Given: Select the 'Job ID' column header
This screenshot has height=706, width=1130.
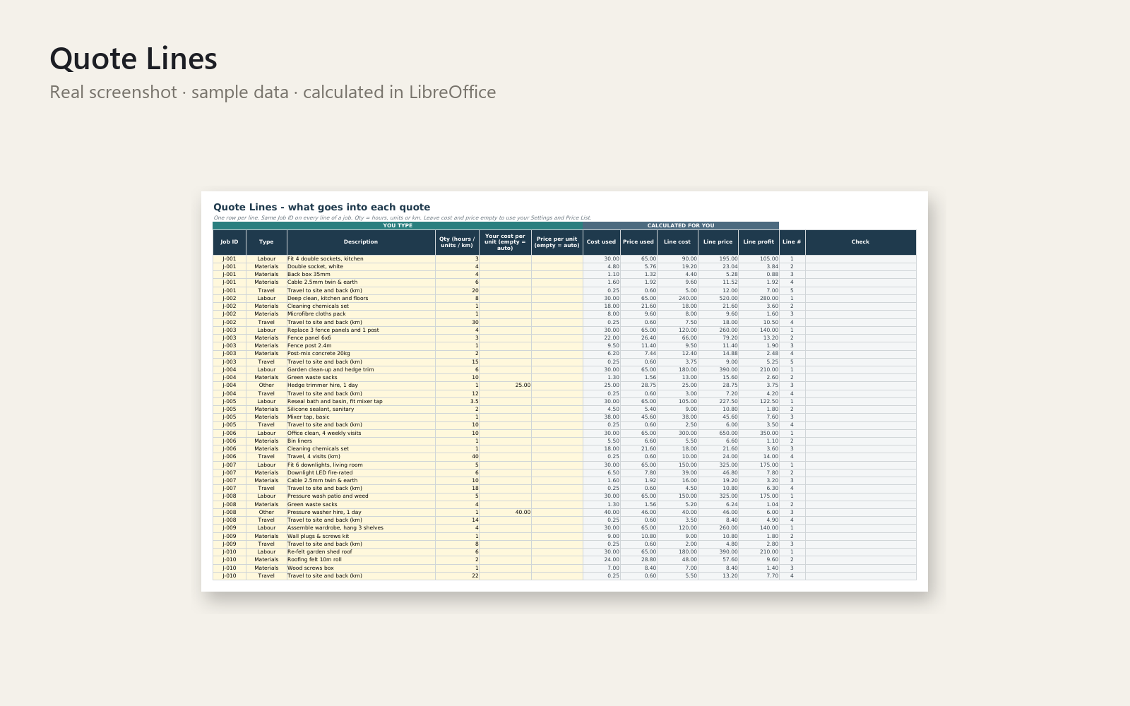Looking at the screenshot, I should click(x=230, y=242).
